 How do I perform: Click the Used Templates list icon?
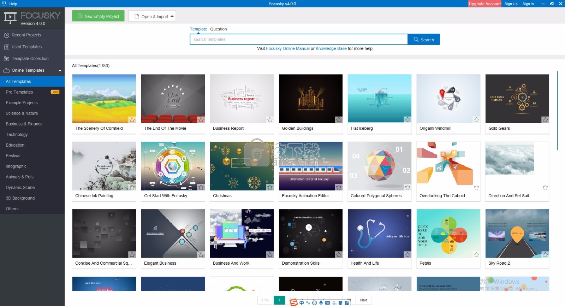6,47
